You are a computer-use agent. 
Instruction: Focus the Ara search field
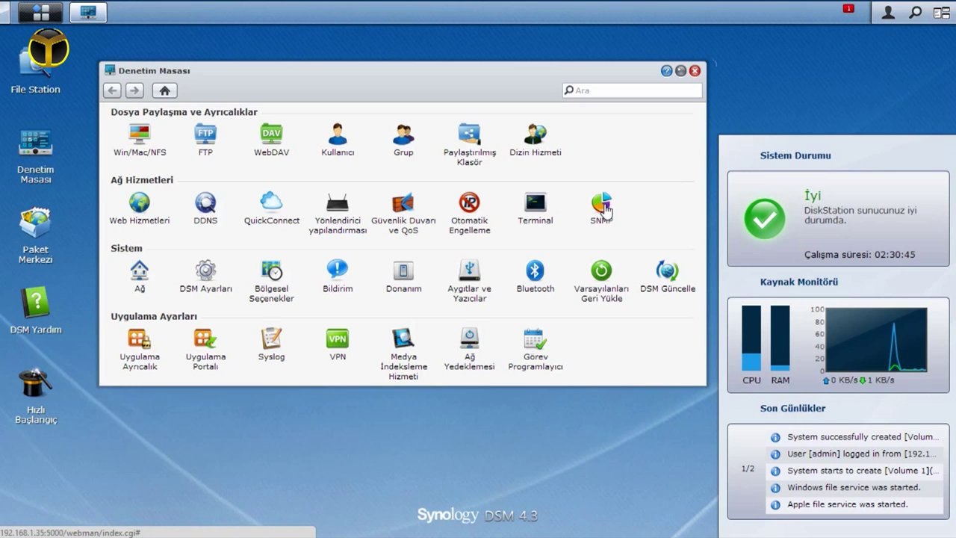(x=632, y=90)
